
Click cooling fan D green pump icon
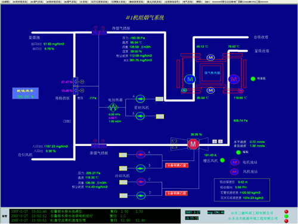tap(141, 196)
